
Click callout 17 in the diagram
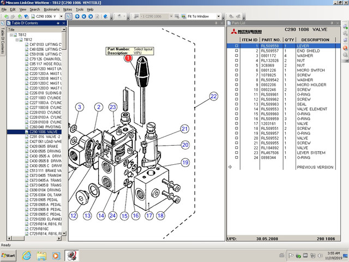149,216
